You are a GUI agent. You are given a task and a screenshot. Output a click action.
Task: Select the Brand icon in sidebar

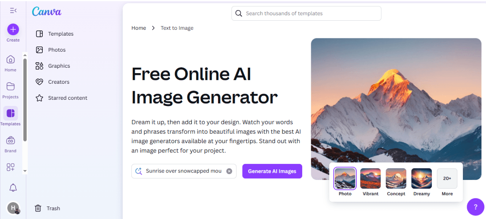coord(11,140)
